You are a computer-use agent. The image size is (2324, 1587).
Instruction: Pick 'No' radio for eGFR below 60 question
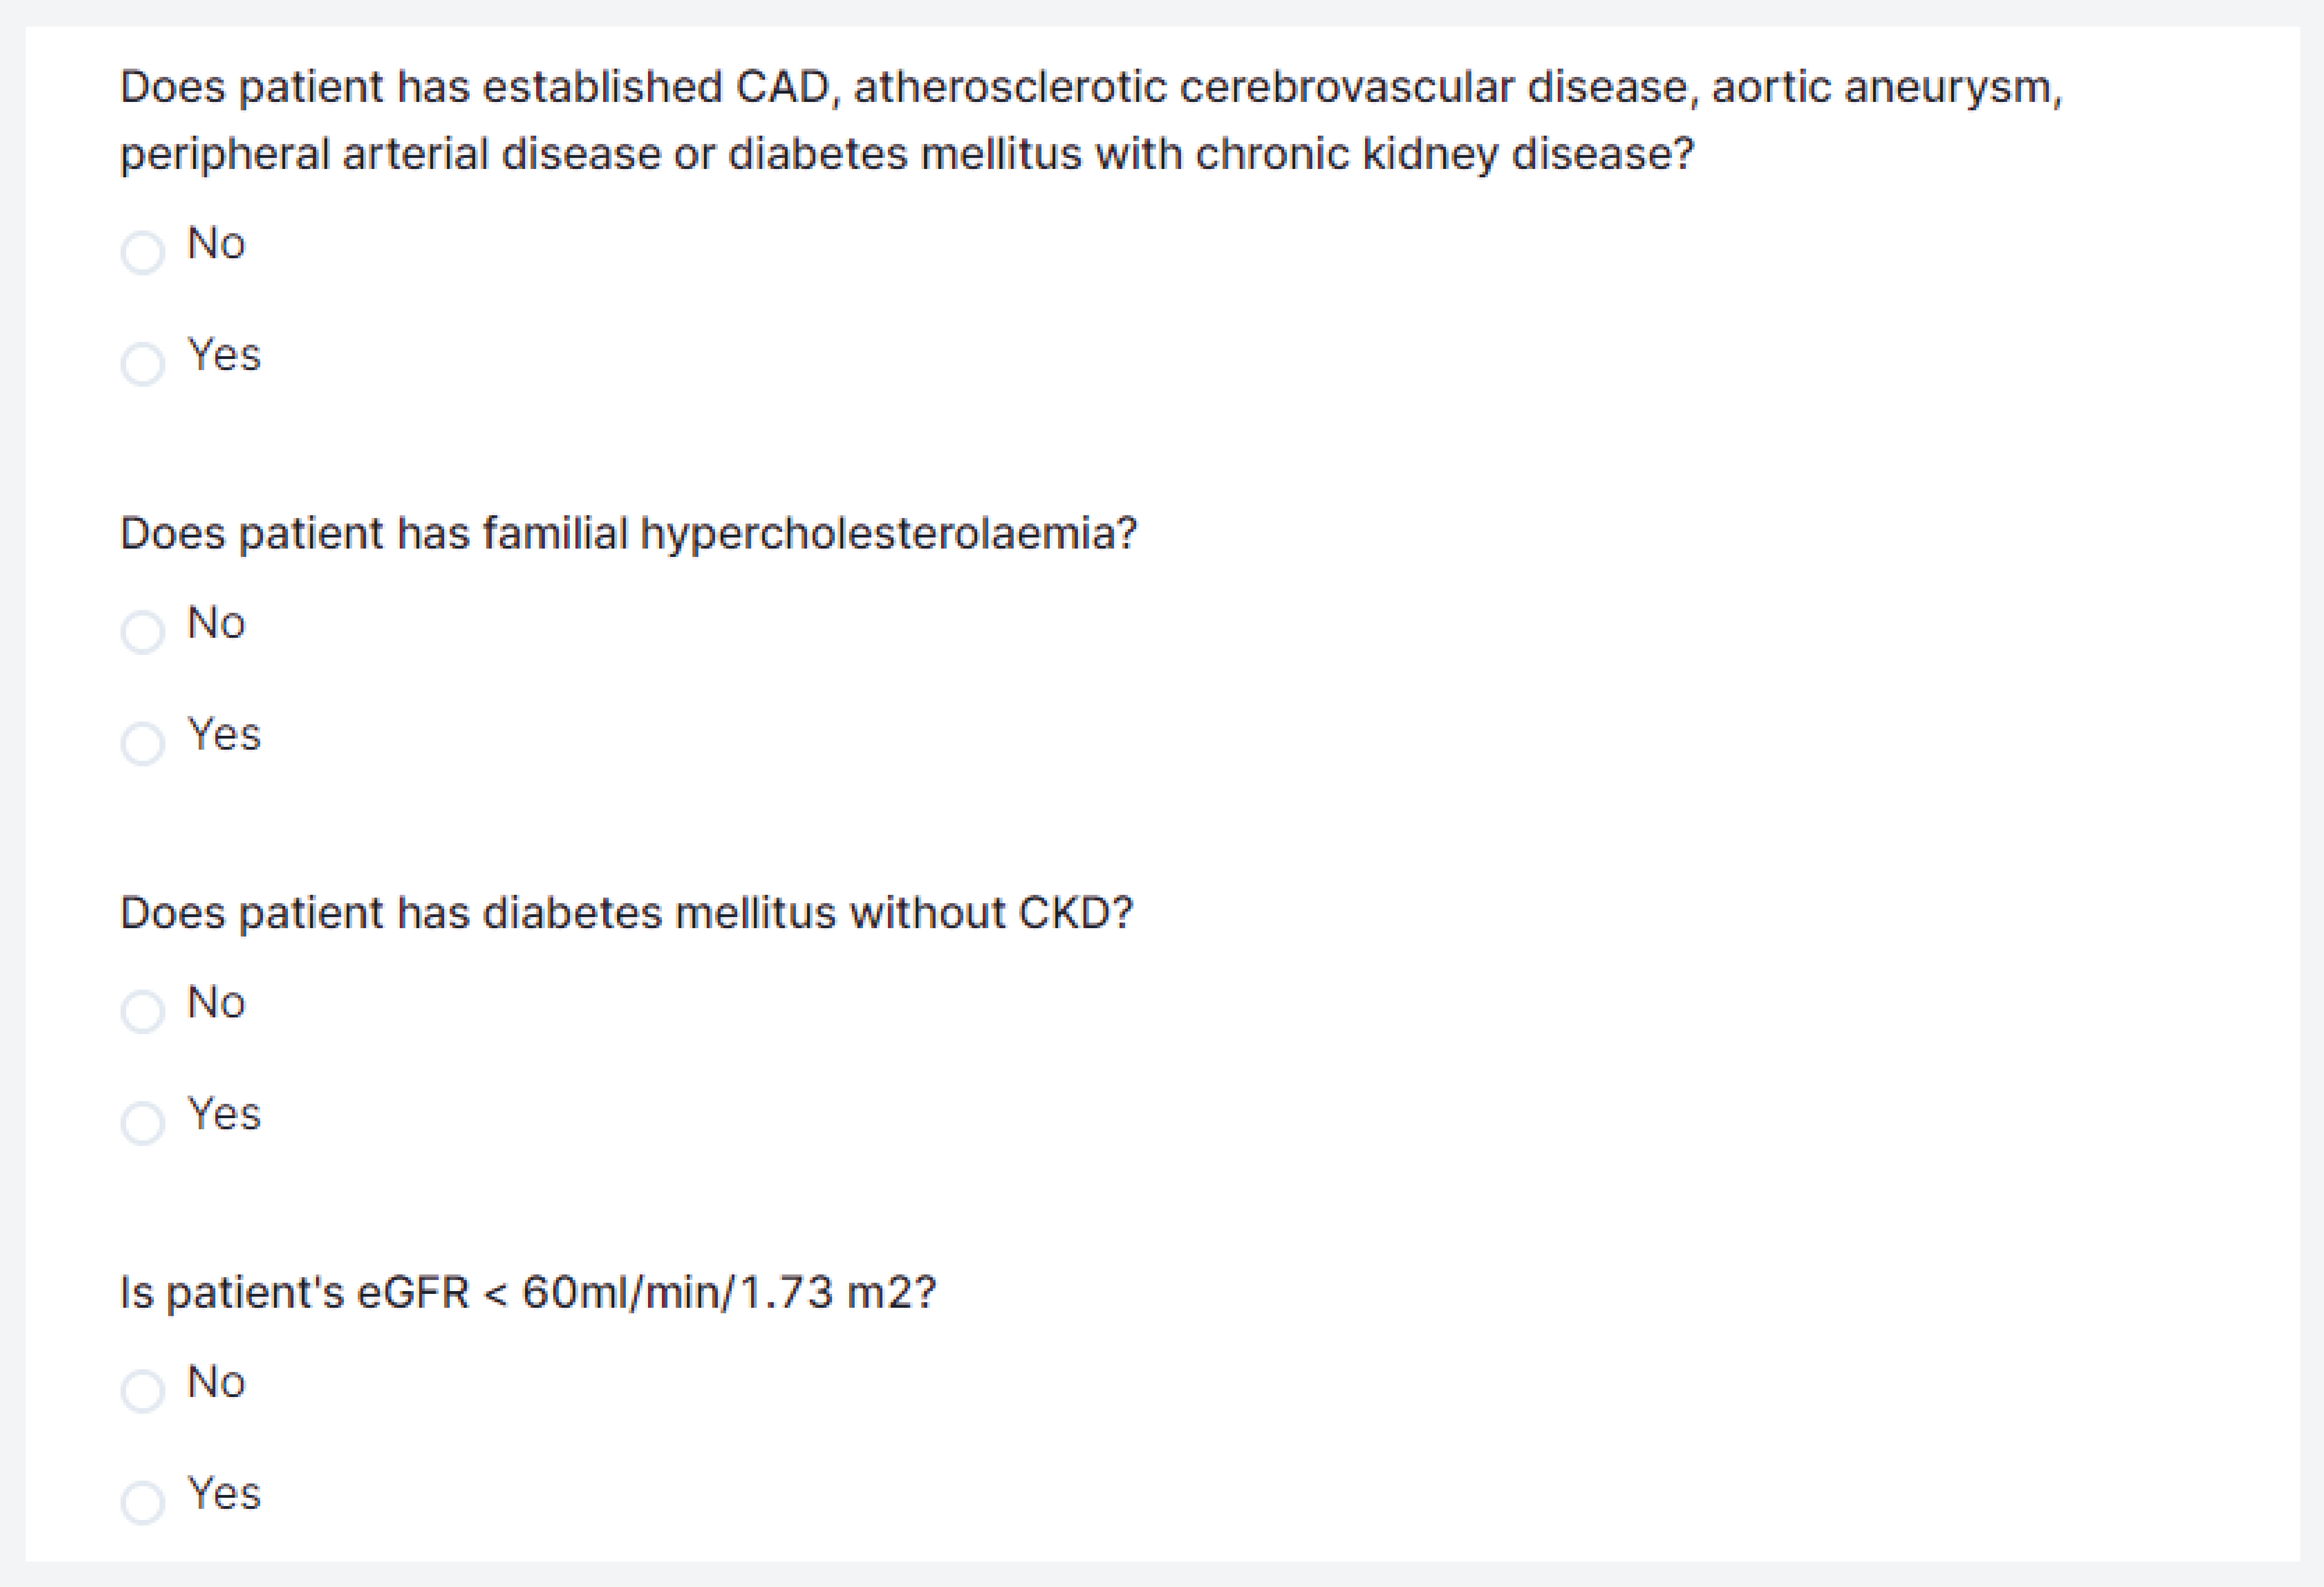[143, 1391]
